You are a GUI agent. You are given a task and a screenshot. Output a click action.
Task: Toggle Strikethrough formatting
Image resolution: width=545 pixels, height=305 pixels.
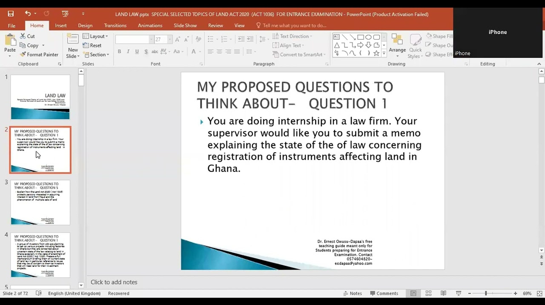(x=155, y=52)
